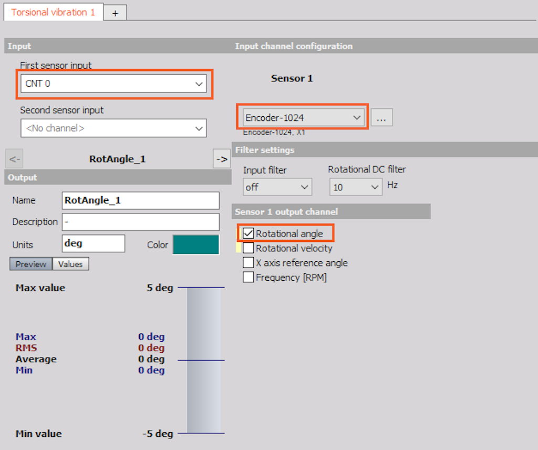Open the Second sensor input dropdown
This screenshot has height=450, width=538.
[113, 128]
